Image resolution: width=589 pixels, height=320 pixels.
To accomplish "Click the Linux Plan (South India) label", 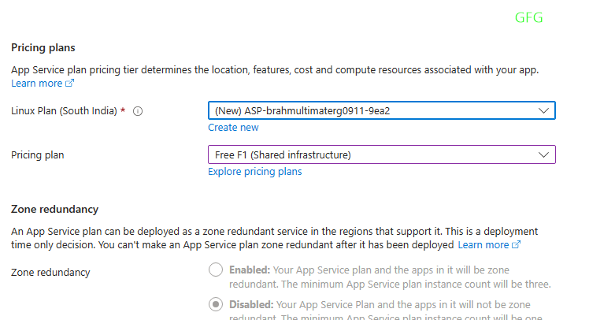I will pos(65,111).
